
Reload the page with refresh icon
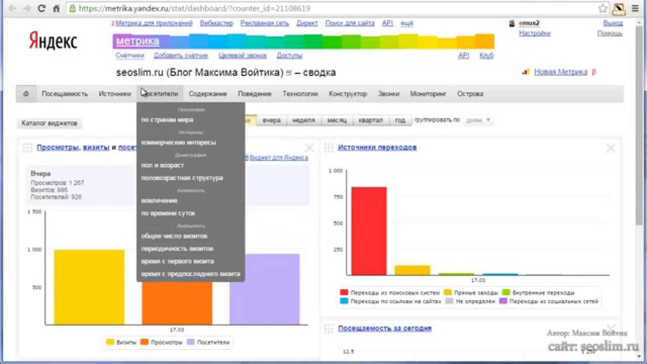point(41,9)
